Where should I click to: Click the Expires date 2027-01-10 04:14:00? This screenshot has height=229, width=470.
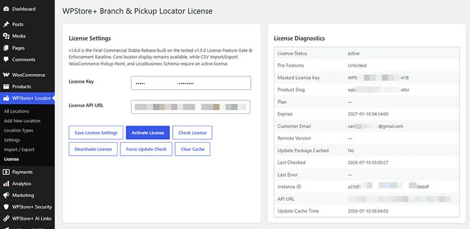pos(368,114)
